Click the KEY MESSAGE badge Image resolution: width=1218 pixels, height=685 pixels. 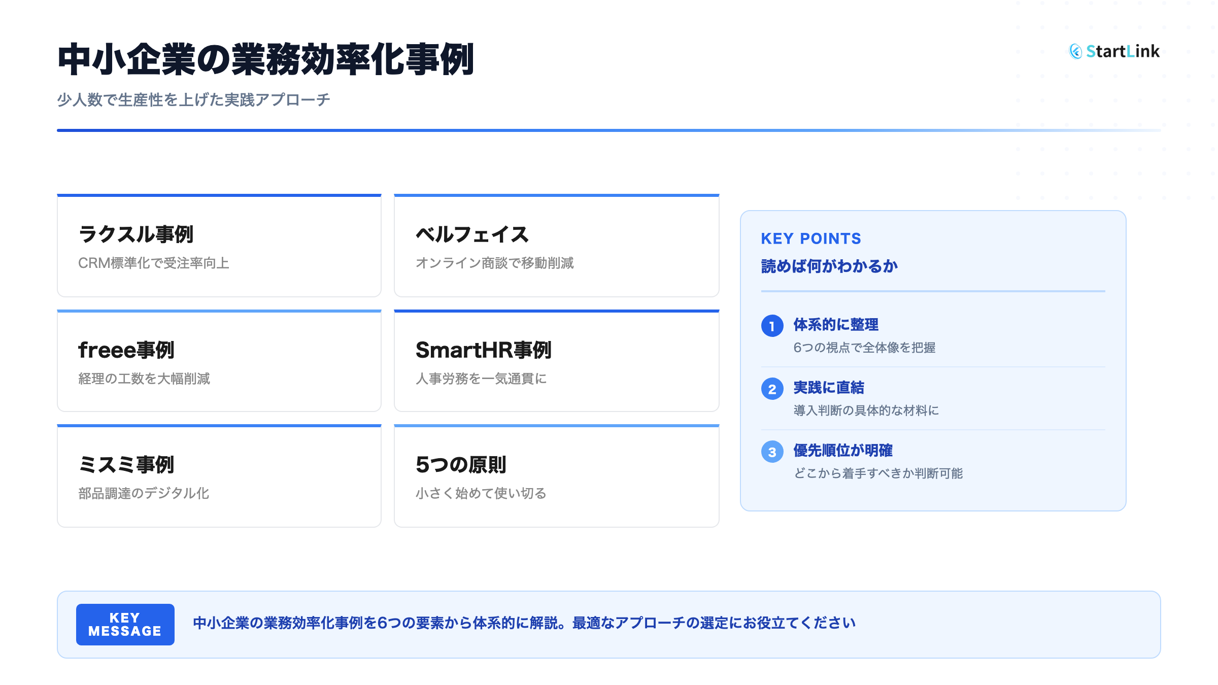pyautogui.click(x=125, y=624)
